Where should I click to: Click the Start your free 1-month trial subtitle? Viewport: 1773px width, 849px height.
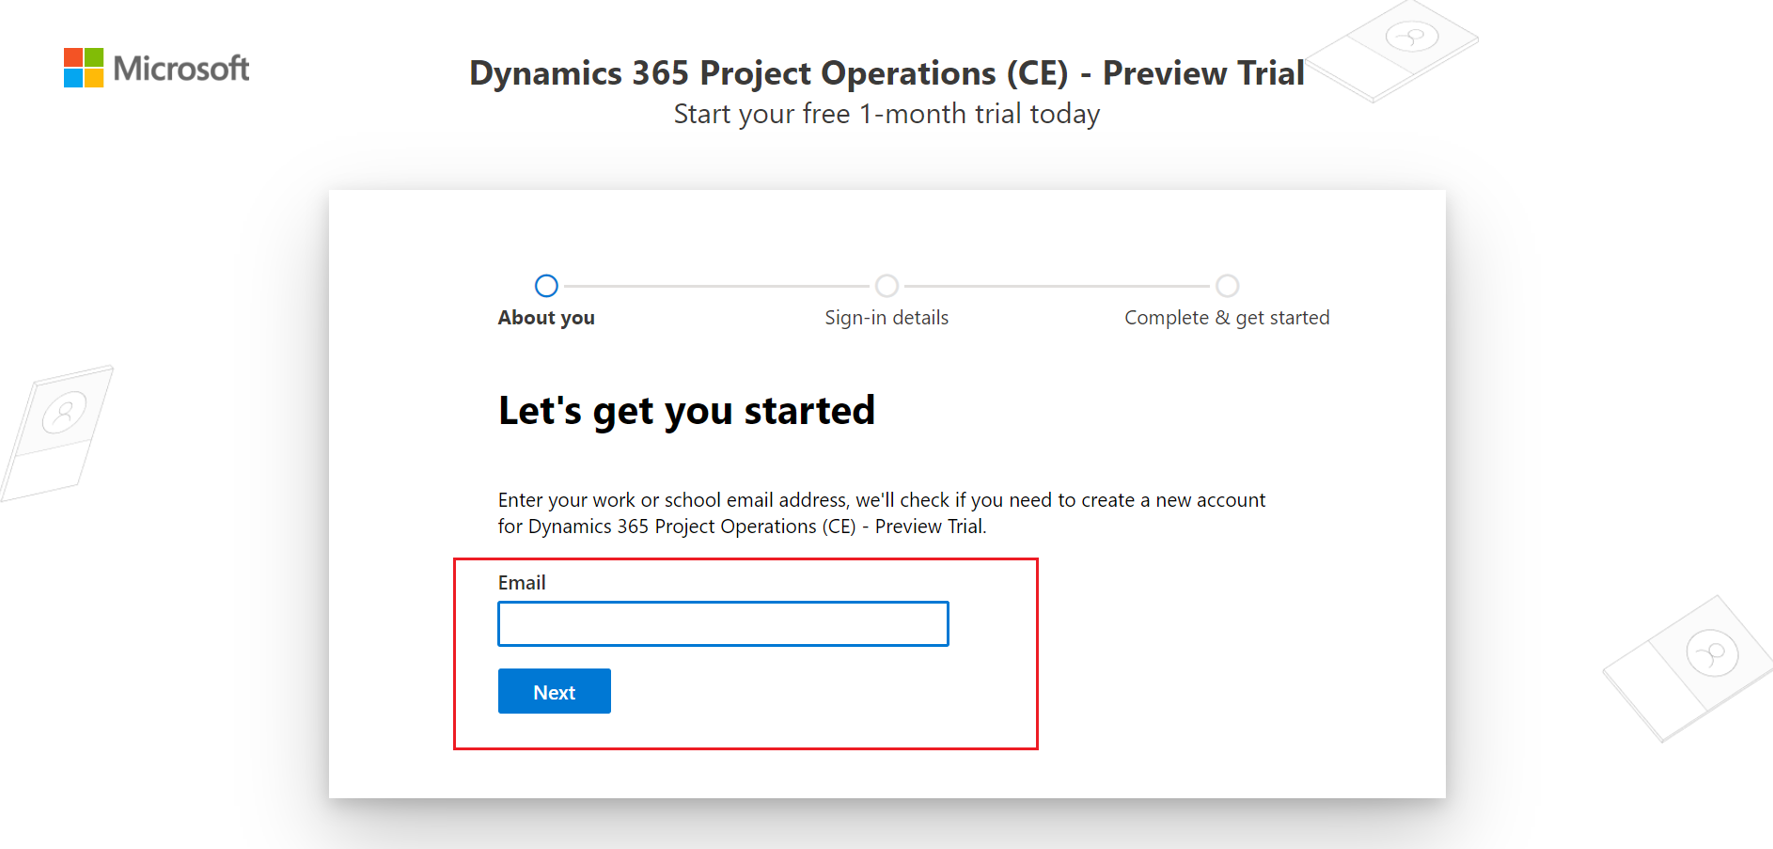886,114
